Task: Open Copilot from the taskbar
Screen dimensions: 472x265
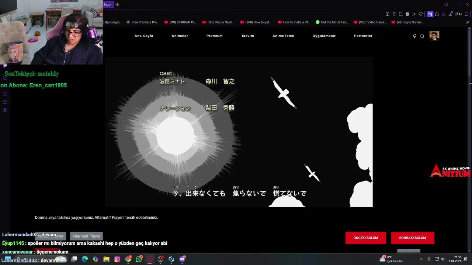Action: [96, 259]
